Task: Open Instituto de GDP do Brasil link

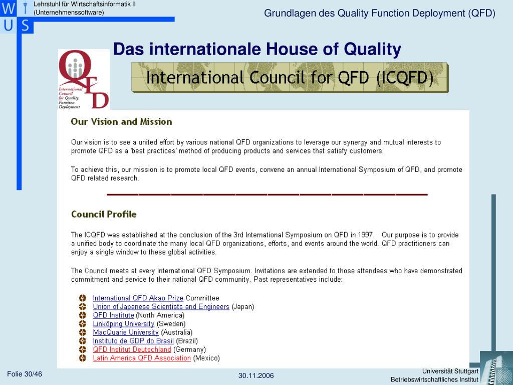Action: 133,341
